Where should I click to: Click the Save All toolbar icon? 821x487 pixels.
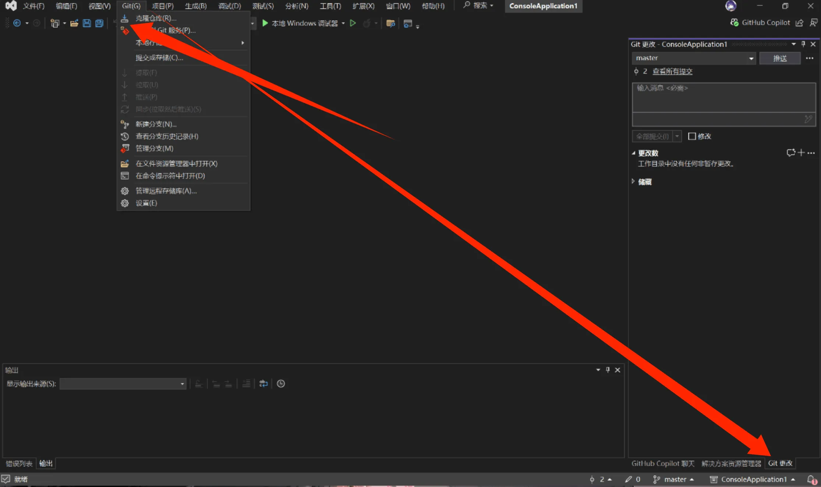[x=99, y=23]
